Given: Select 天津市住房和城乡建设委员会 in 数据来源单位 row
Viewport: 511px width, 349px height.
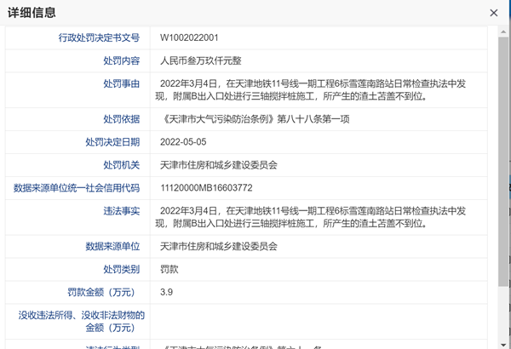Looking at the screenshot, I should pos(219,246).
